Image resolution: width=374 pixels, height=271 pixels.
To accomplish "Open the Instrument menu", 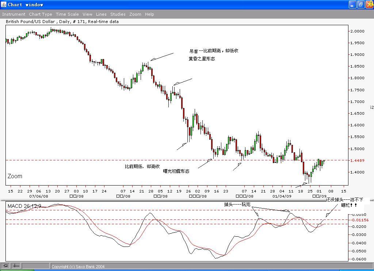I will pyautogui.click(x=14, y=14).
